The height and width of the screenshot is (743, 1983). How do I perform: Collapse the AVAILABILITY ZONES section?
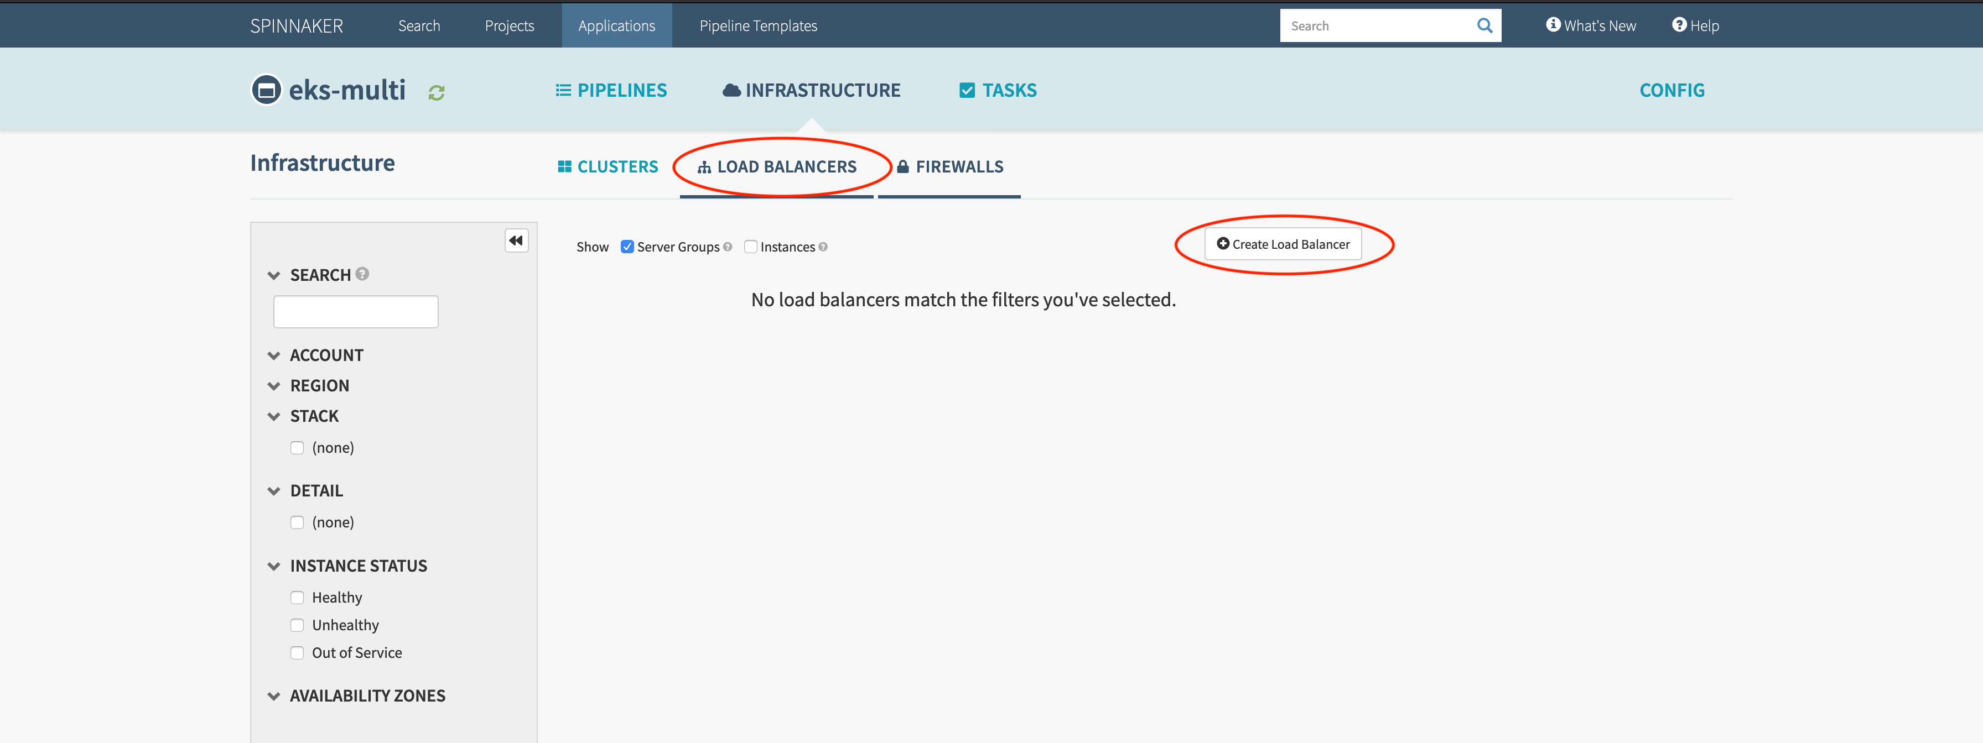(x=273, y=696)
